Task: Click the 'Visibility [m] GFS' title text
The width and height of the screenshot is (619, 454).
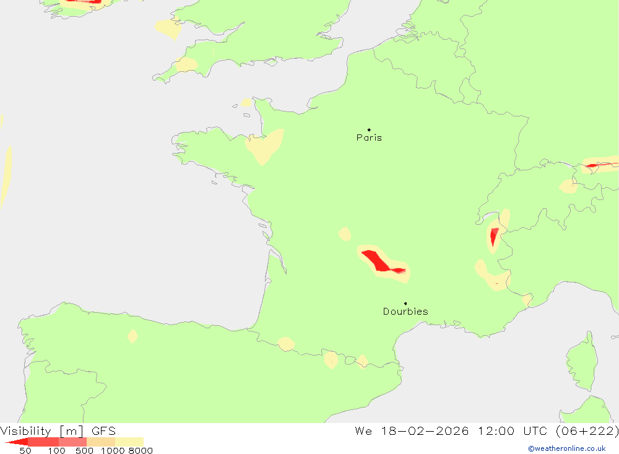Action: click(58, 430)
